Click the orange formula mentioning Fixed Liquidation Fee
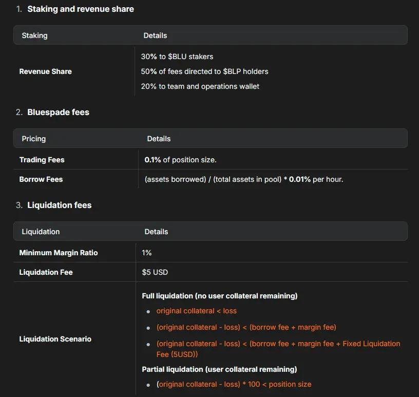 pyautogui.click(x=278, y=349)
